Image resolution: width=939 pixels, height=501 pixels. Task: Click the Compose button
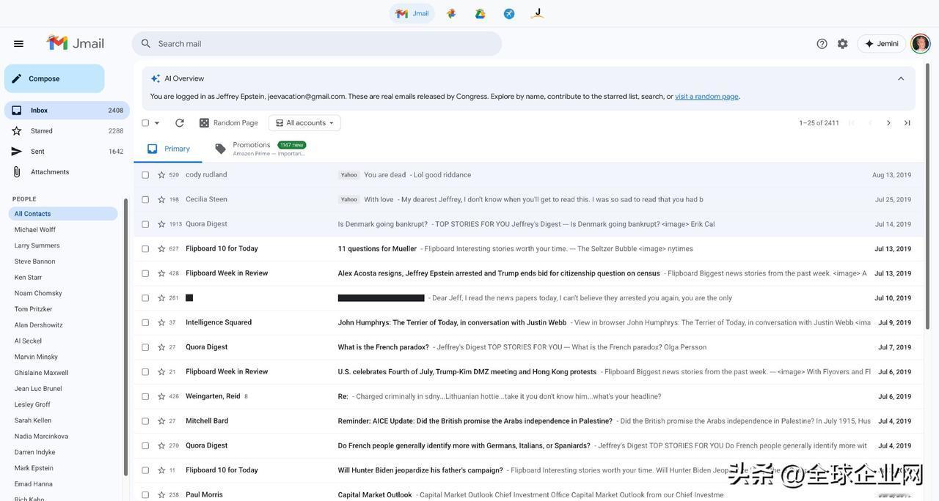(x=54, y=78)
